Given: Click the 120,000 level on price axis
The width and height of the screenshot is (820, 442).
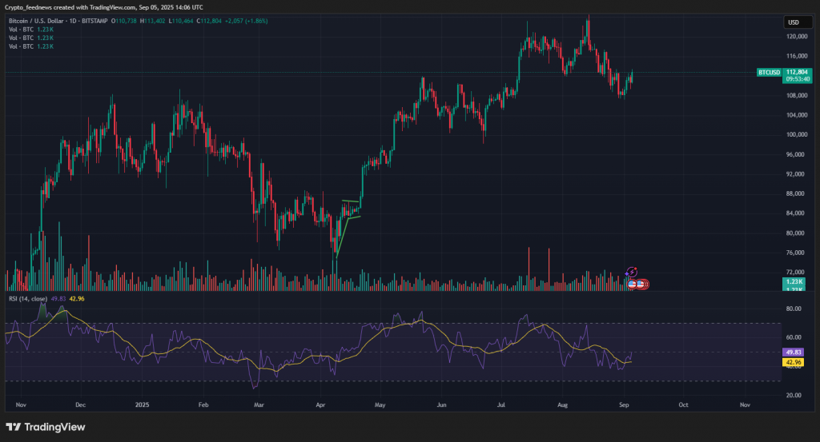Looking at the screenshot, I should pos(797,37).
